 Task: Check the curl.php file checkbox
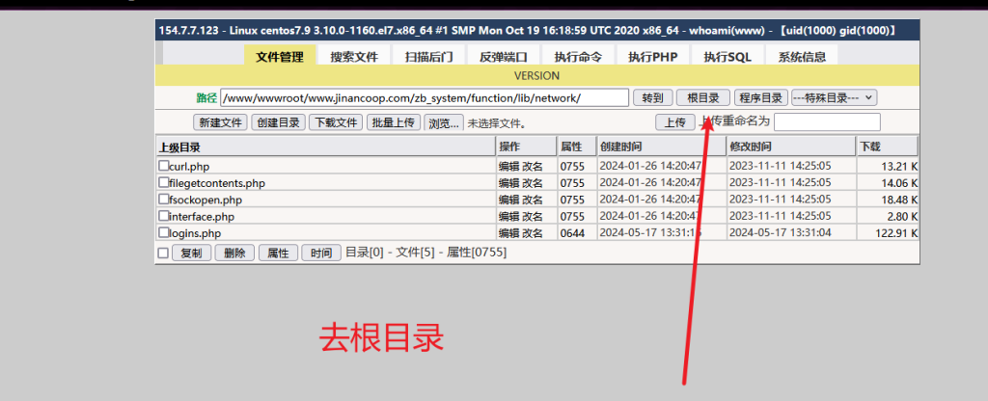click(x=164, y=166)
